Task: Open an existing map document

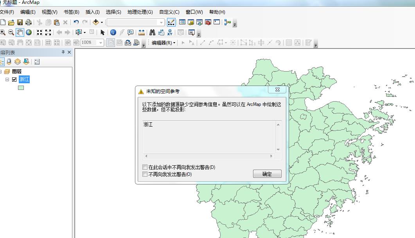Action: point(11,22)
